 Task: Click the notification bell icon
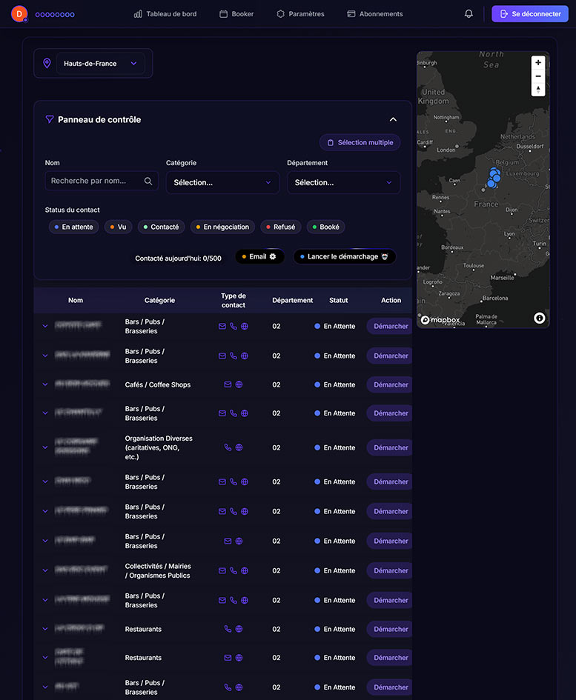point(469,14)
